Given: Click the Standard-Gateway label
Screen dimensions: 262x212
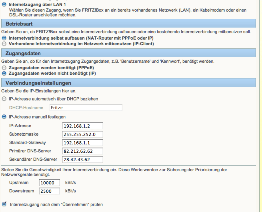Looking at the screenshot, I should [x=28, y=142].
